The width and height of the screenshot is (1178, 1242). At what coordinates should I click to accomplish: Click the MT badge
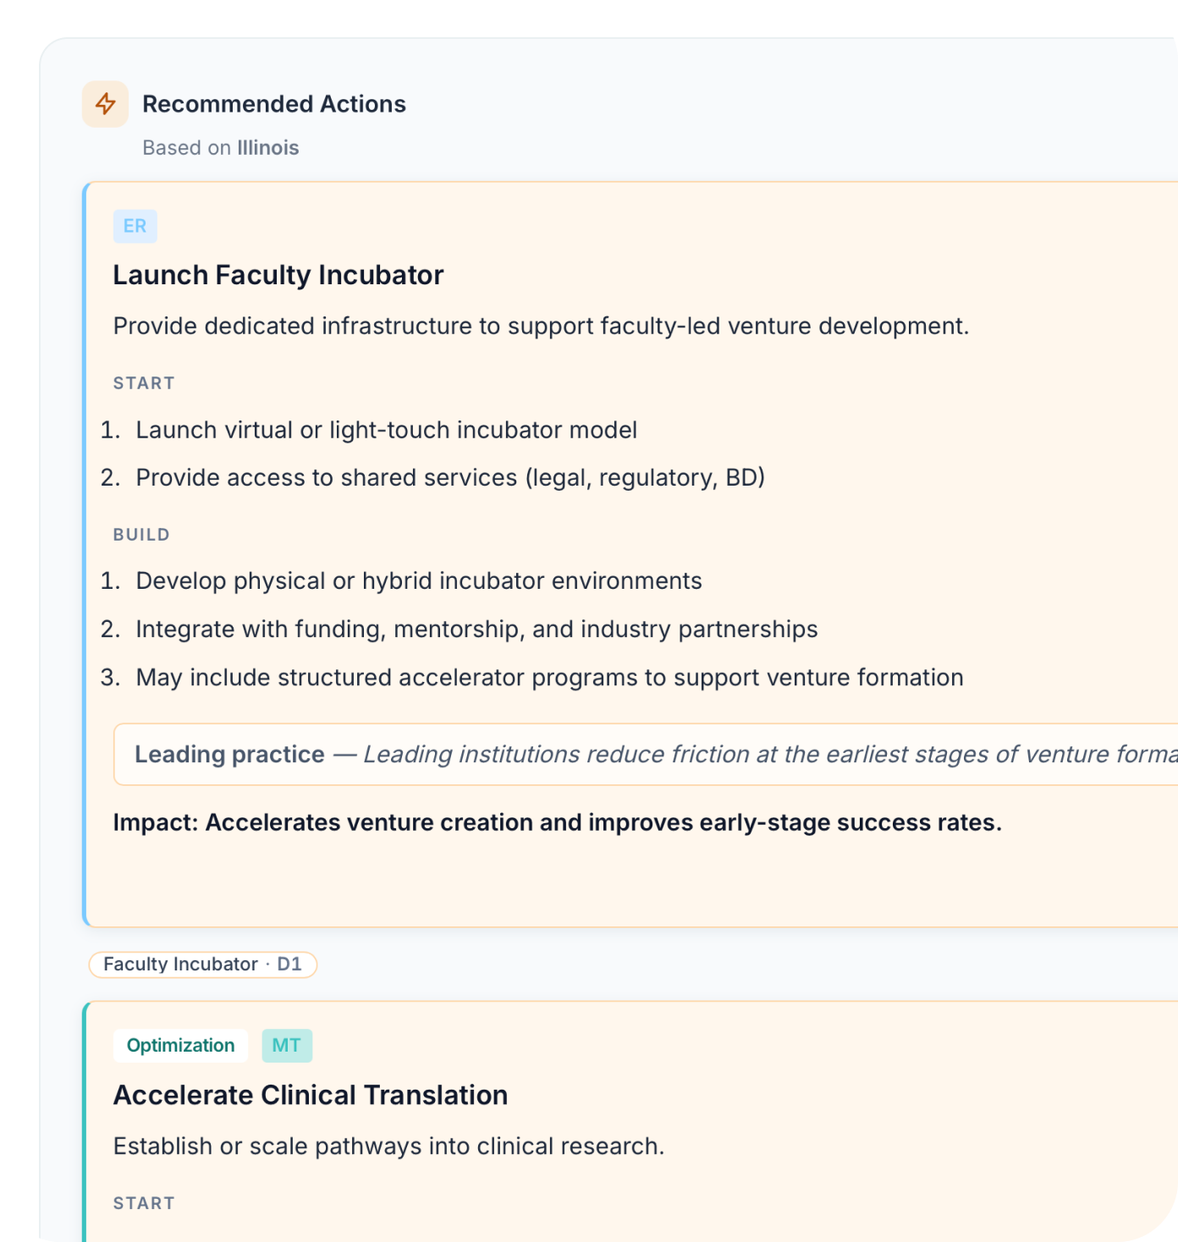pos(287,1046)
